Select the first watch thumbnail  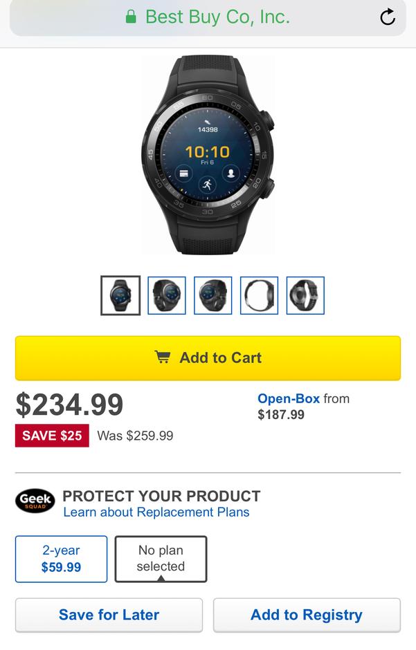coord(120,295)
